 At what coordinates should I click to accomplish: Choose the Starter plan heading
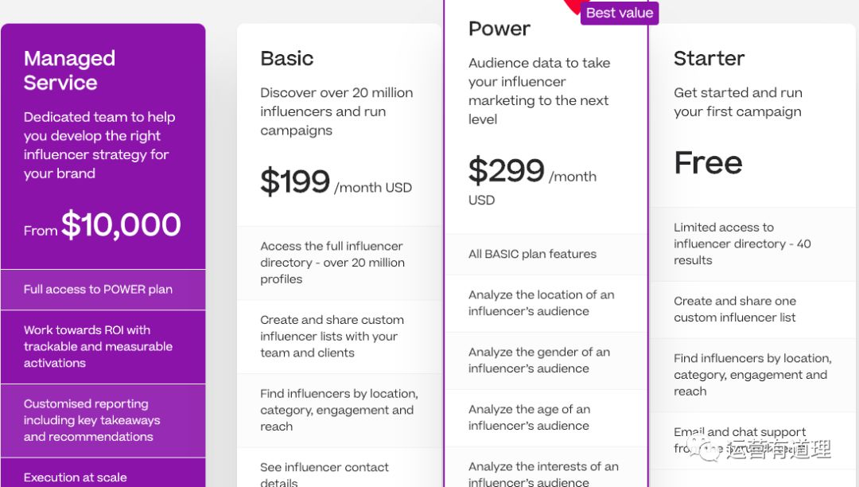pos(709,58)
